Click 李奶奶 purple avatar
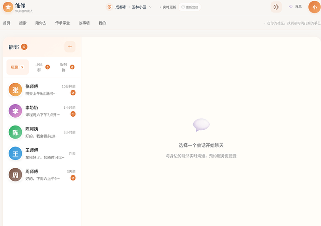The image size is (321, 226). click(15, 111)
